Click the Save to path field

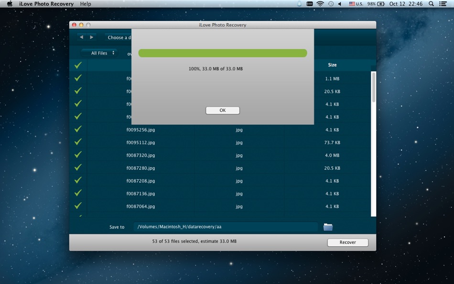tap(226, 227)
